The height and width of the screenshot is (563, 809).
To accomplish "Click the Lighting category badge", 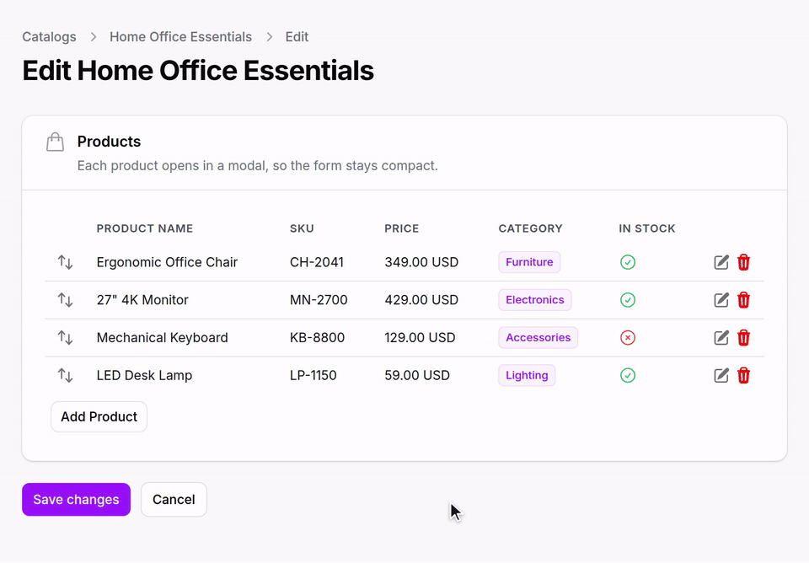I will [527, 375].
